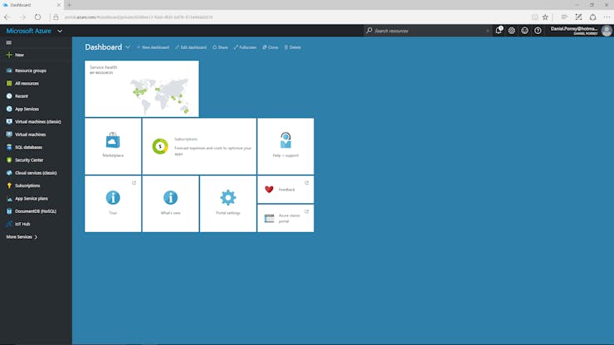Image resolution: width=614 pixels, height=345 pixels.
Task: Select the Virtual machines (classic) icon
Action: pos(9,121)
